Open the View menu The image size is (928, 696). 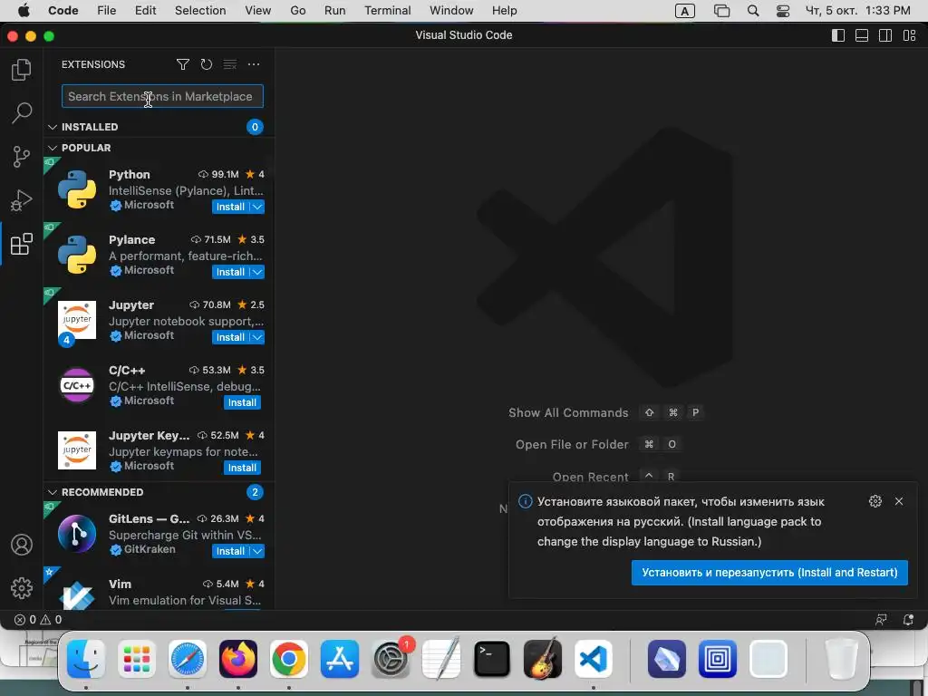(x=258, y=11)
